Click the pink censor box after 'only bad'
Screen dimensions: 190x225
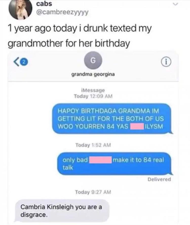click(x=101, y=160)
